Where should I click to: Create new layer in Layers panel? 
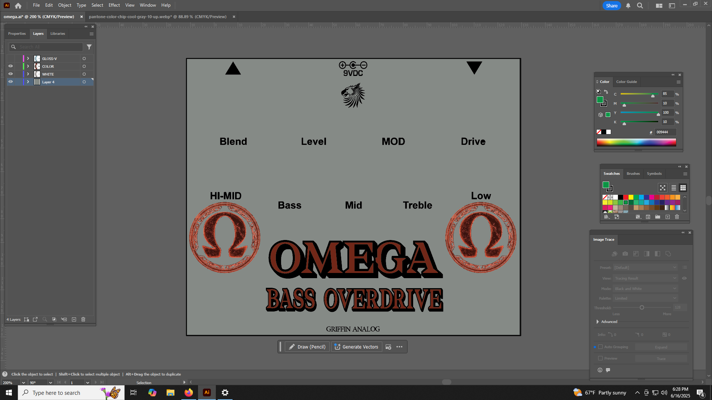coord(74,319)
